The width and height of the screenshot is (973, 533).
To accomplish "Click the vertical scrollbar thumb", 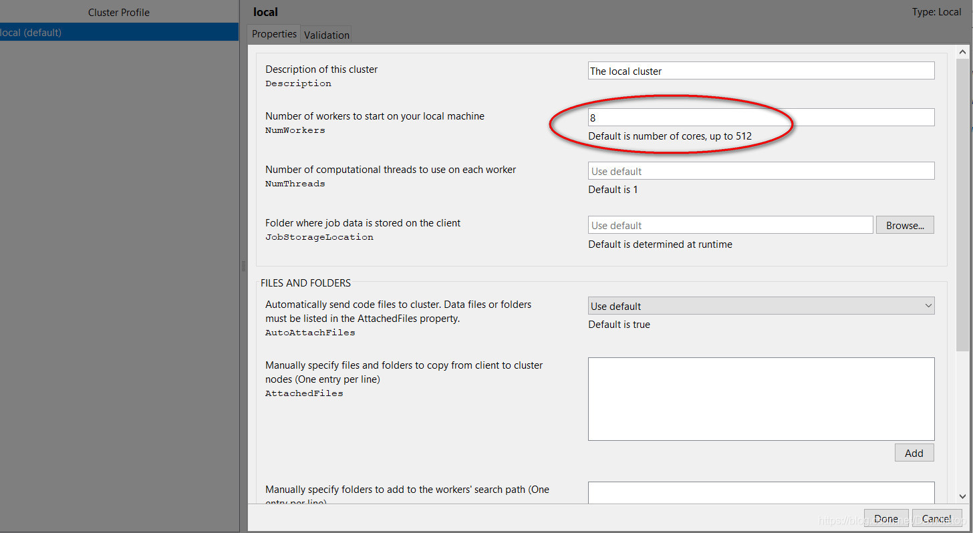I will pos(962,204).
